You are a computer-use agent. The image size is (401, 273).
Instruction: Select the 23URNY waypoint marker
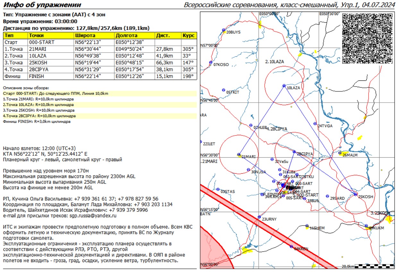[x=259, y=217]
